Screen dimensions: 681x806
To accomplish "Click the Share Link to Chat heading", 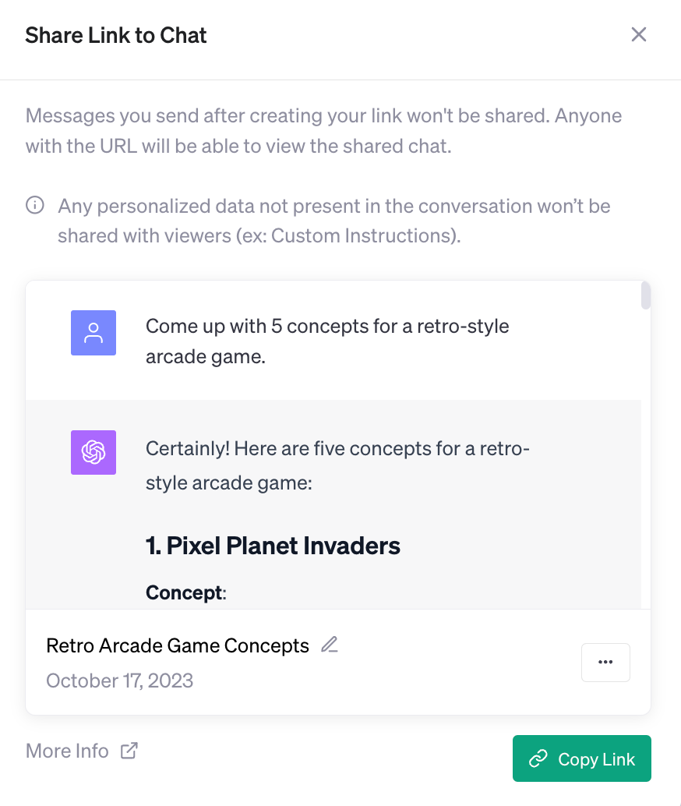I will point(116,35).
